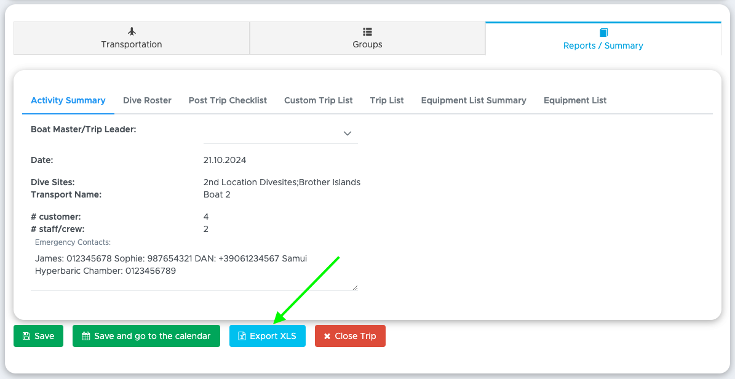Click the staff/crew count value 2
Viewport: 735px width, 379px height.
pyautogui.click(x=206, y=229)
